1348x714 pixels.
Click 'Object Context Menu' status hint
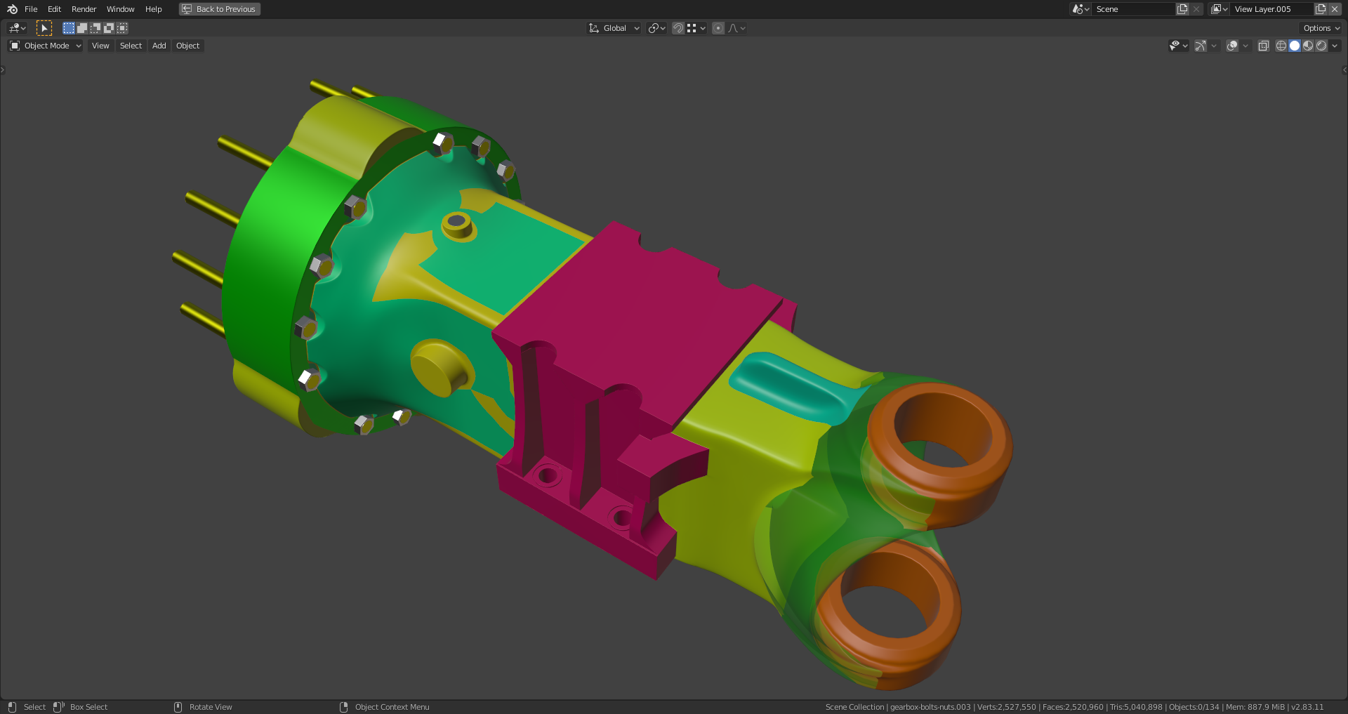tap(392, 707)
